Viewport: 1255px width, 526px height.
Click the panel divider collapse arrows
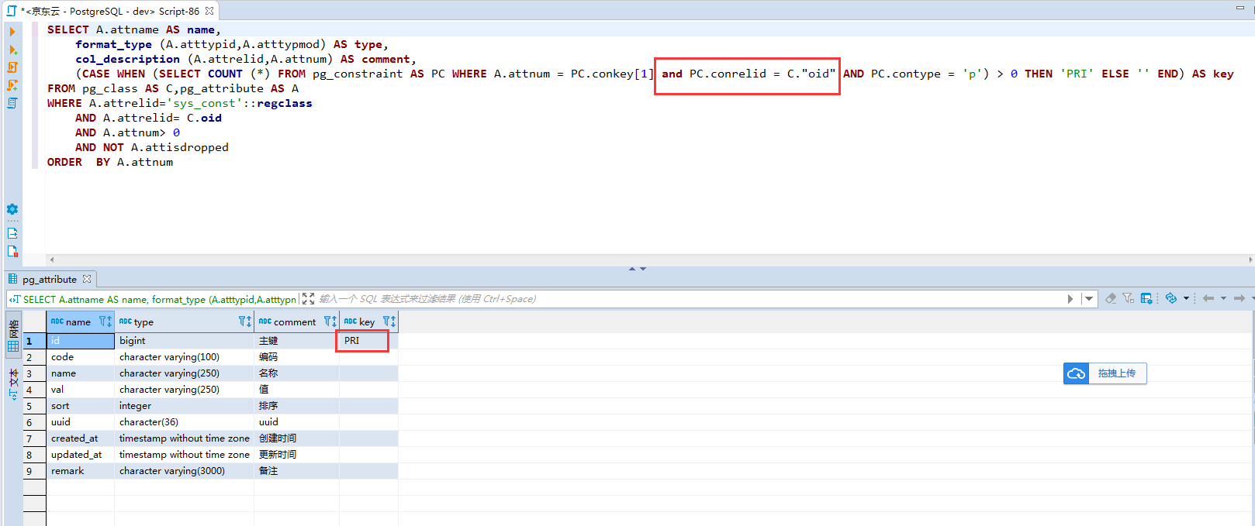[x=638, y=269]
